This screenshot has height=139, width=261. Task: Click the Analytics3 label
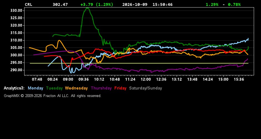14,88
